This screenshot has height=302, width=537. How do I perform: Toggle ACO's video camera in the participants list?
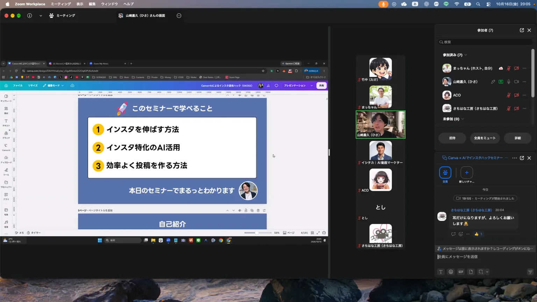tap(517, 95)
